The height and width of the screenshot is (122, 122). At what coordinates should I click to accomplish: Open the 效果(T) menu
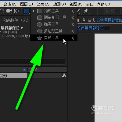[43, 4]
